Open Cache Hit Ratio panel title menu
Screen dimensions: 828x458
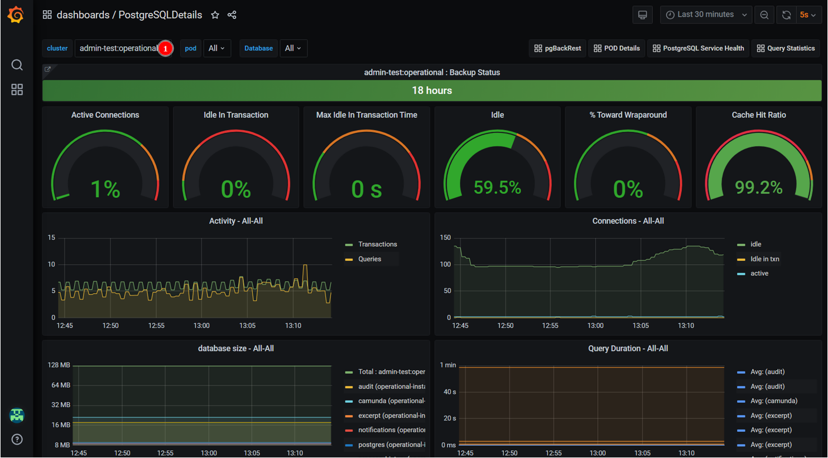[x=759, y=115]
